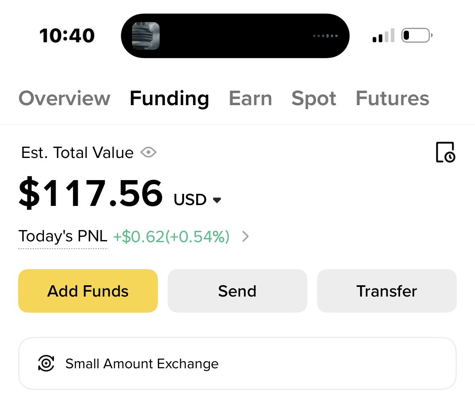Tap the audio waveform indicator in Dynamic Island
This screenshot has width=475, height=413.
pos(326,36)
